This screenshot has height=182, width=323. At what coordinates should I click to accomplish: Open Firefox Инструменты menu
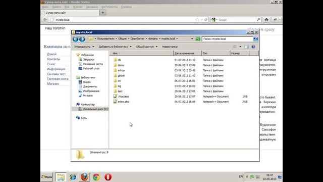click(110, 7)
